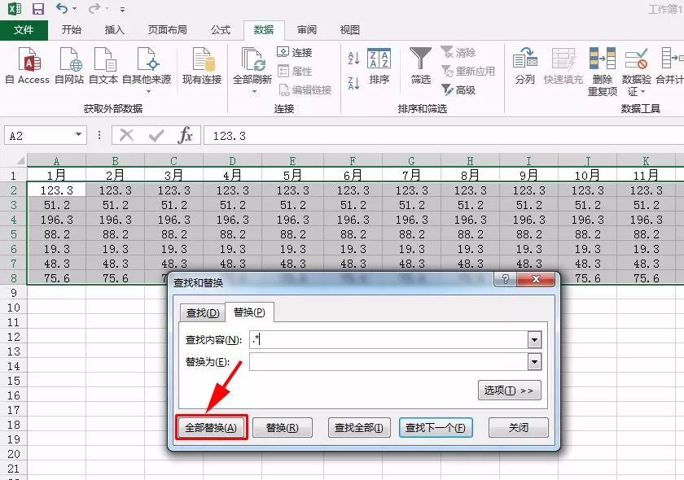Select column D header
The width and height of the screenshot is (684, 480).
[x=232, y=160]
